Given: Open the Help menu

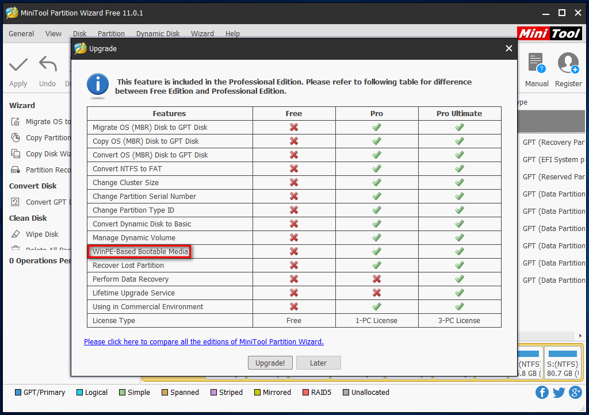Looking at the screenshot, I should [x=232, y=34].
